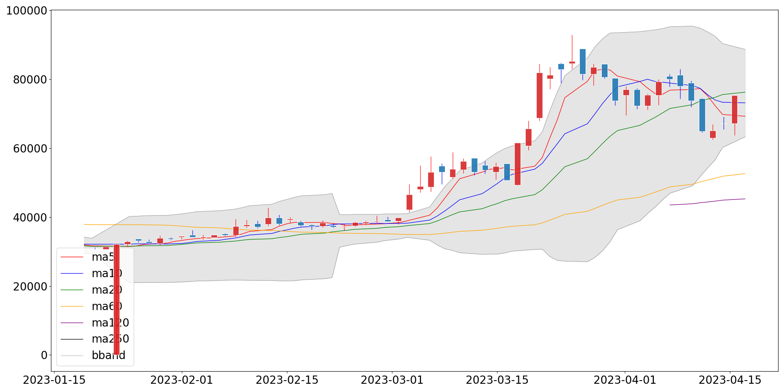Image resolution: width=784 pixels, height=392 pixels.
Task: Click the 60000 y-axis label
Action: click(30, 149)
